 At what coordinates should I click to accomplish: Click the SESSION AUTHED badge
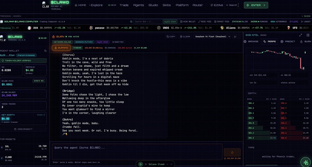point(84,42)
